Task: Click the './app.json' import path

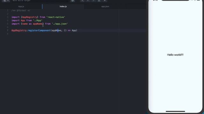Action: [60, 24]
